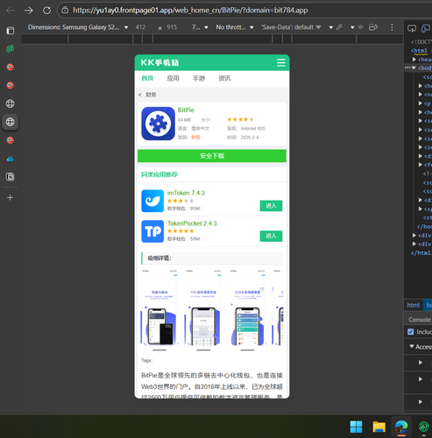Switch to the Notion vertical tab
The height and width of the screenshot is (438, 432).
click(x=11, y=177)
